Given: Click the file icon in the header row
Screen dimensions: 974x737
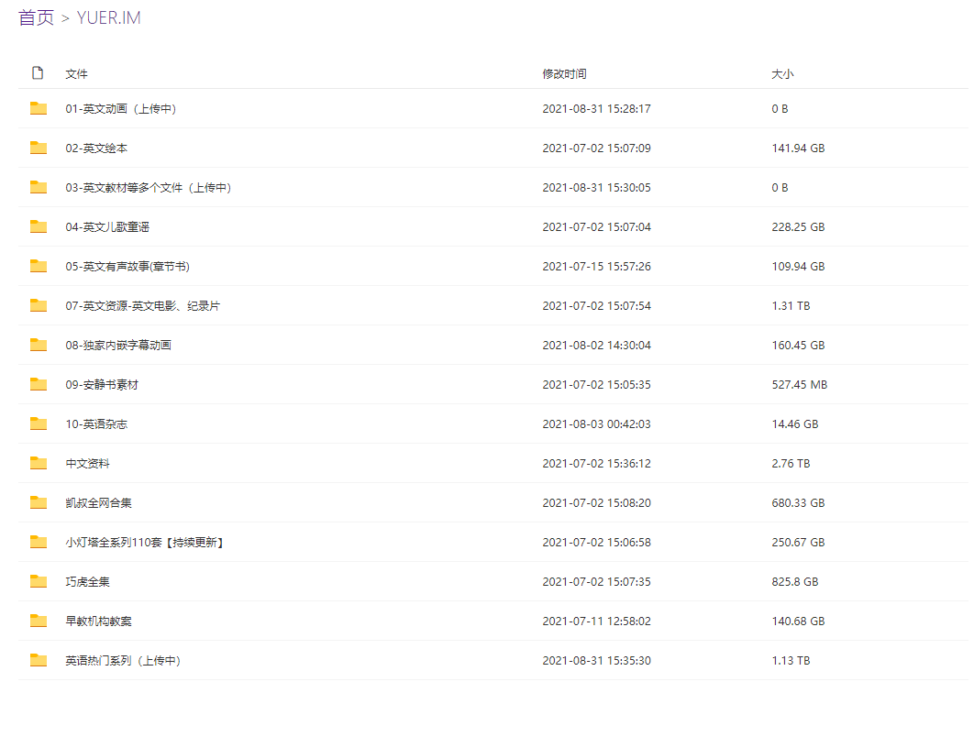Looking at the screenshot, I should [x=38, y=73].
